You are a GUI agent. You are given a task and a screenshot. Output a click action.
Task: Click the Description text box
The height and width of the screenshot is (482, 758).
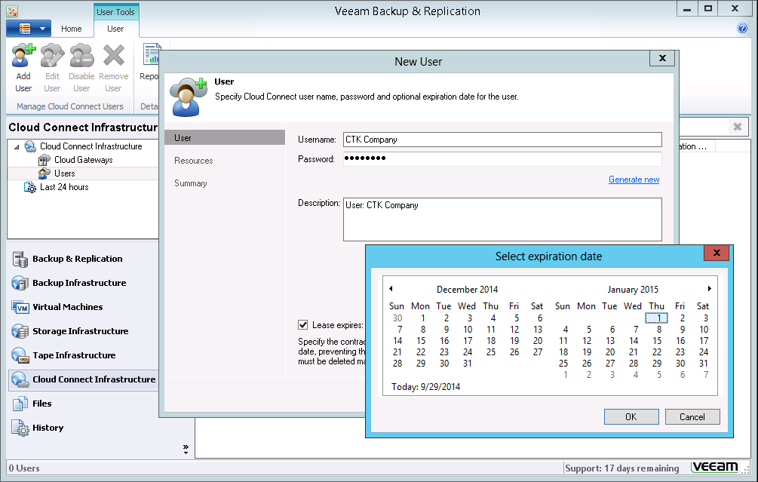click(x=502, y=219)
